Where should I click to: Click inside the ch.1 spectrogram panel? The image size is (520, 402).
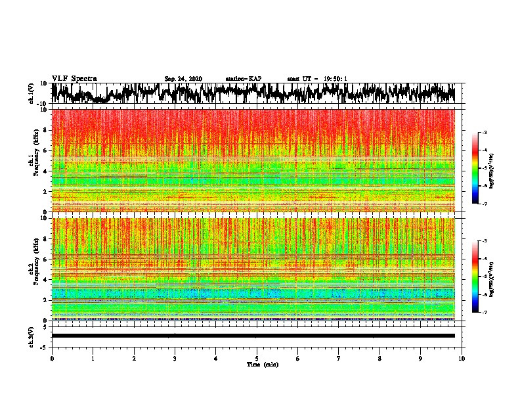click(253, 160)
